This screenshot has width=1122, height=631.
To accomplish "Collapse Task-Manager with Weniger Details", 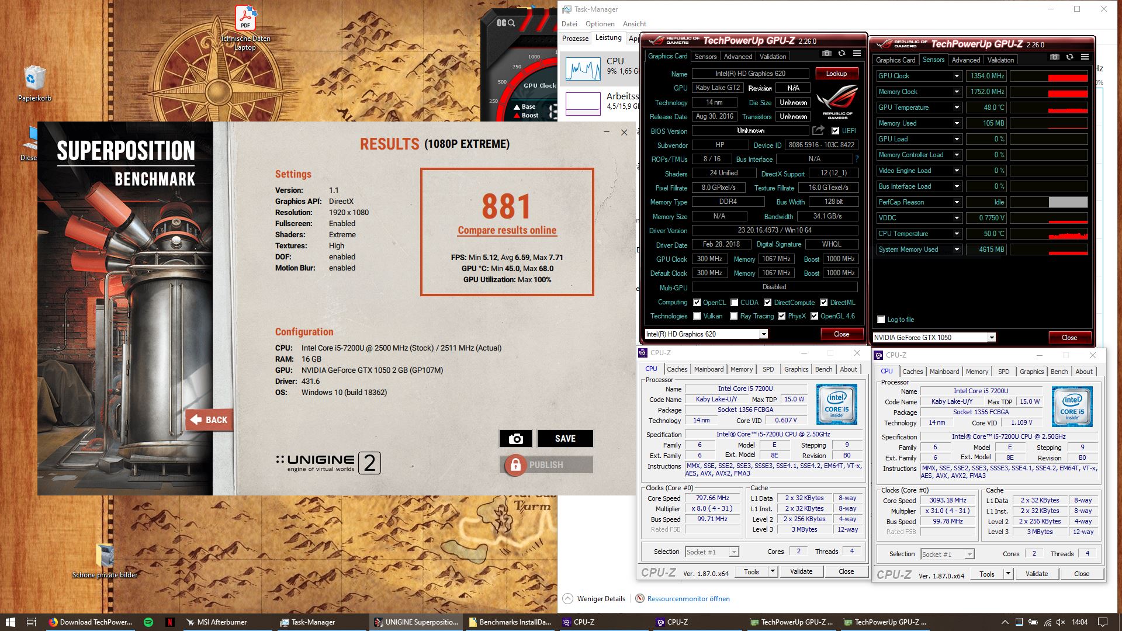I will pyautogui.click(x=594, y=599).
